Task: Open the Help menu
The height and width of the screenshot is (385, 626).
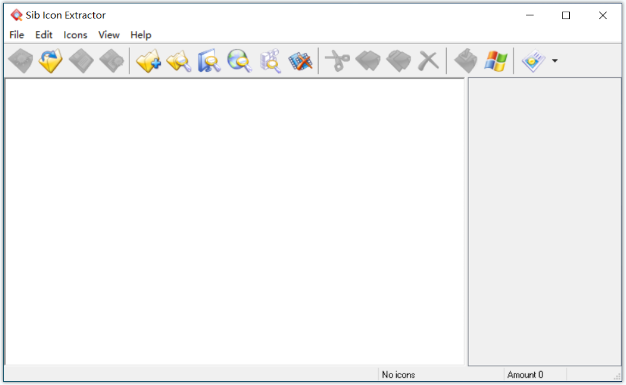Action: click(141, 35)
